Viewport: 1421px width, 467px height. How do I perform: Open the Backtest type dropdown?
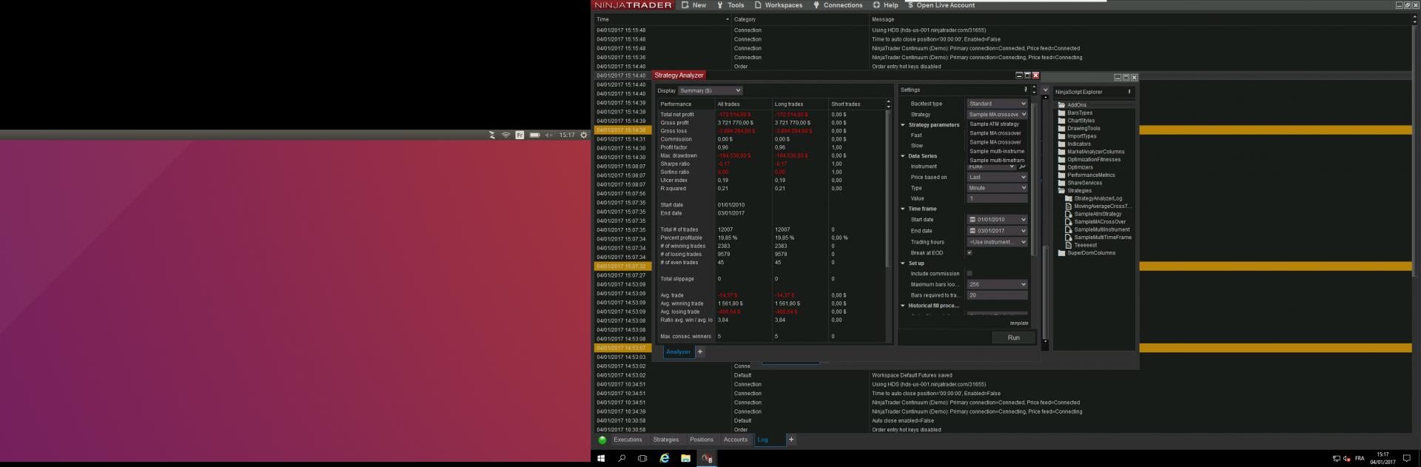(x=997, y=104)
